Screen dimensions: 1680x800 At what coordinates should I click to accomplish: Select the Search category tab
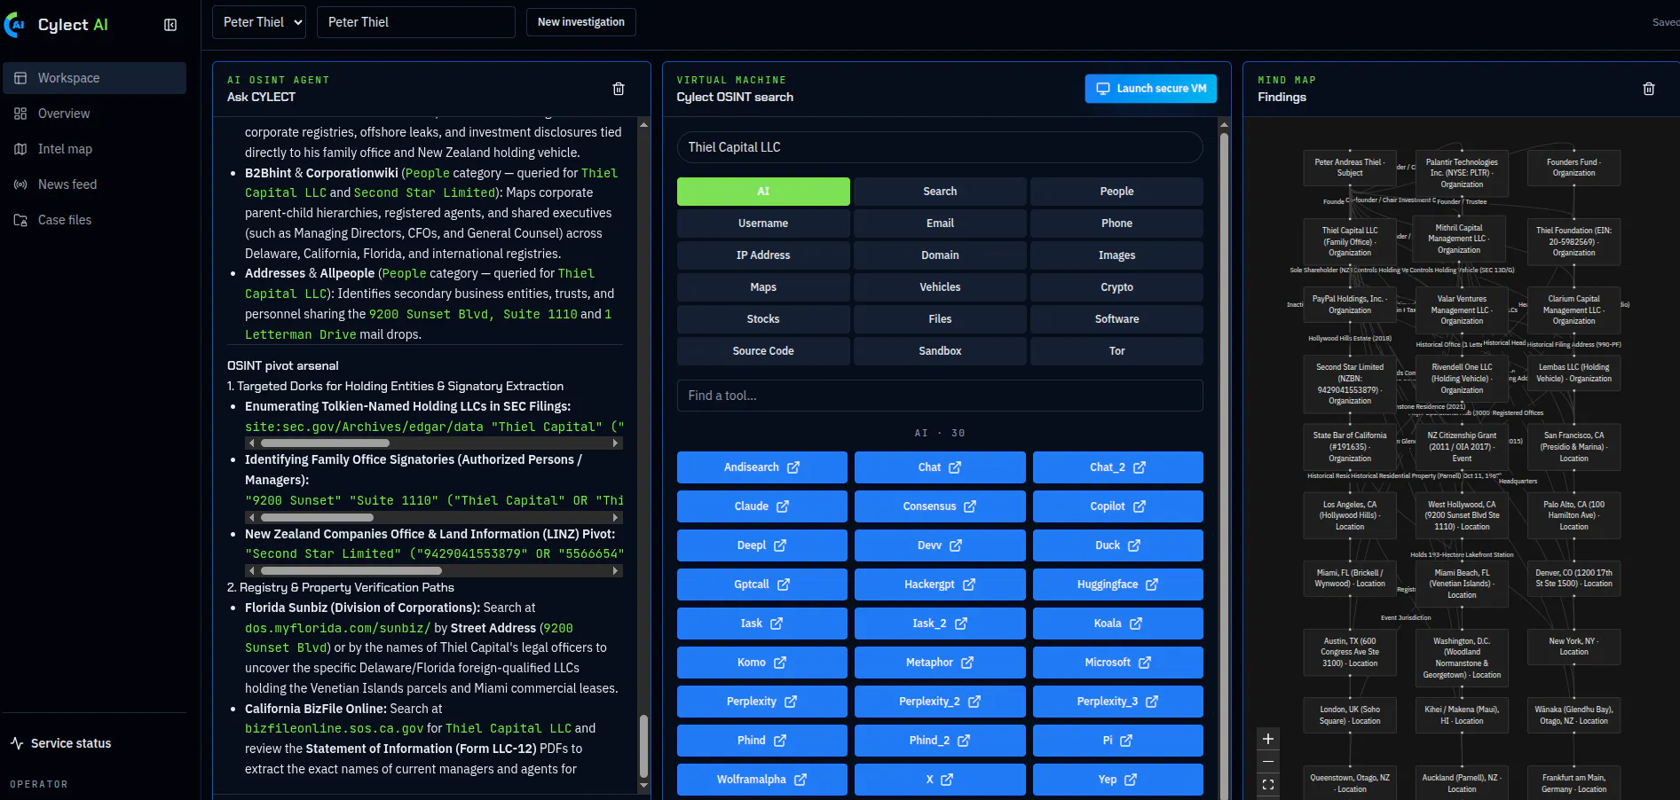(940, 192)
